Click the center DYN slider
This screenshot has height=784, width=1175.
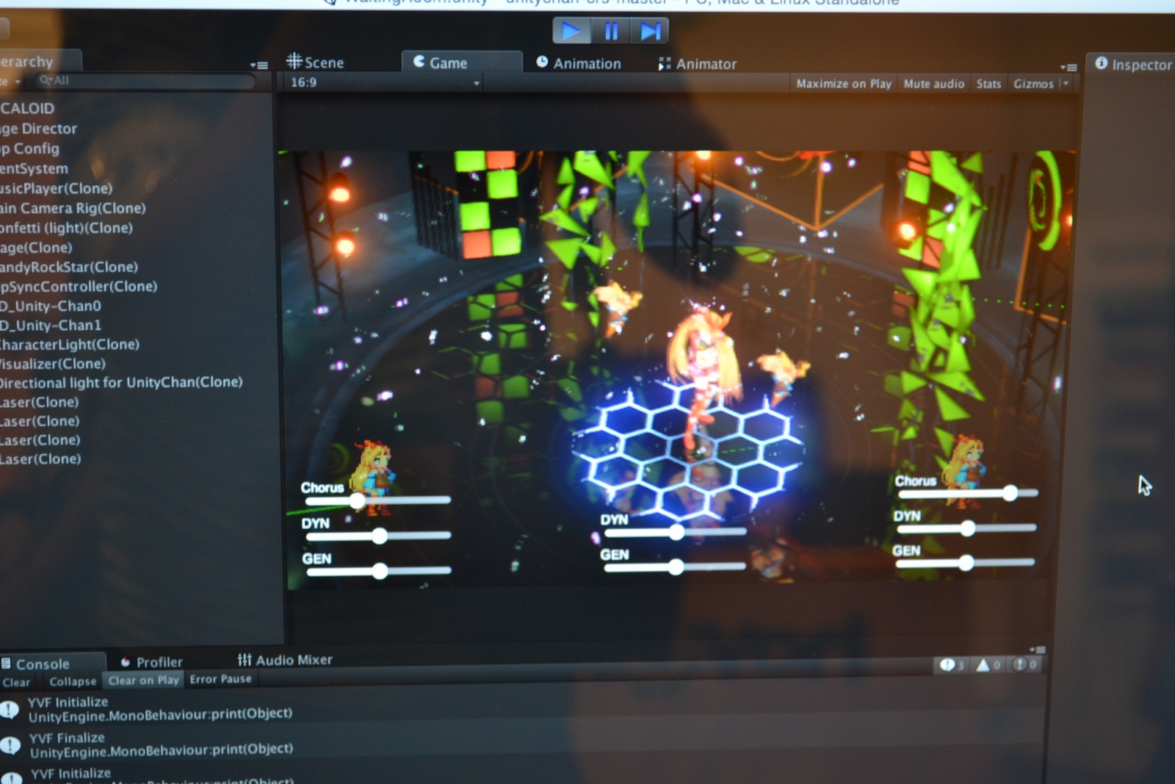[x=676, y=531]
